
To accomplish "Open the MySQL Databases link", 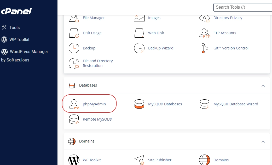I will coord(165,104).
